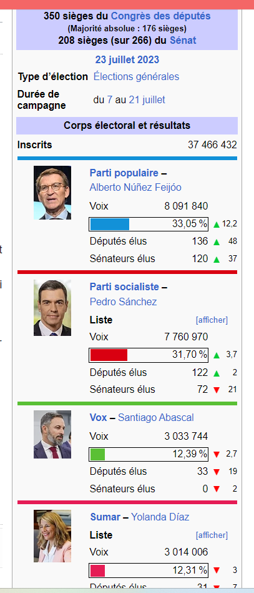
Task: Open Pedro Sánchez's portrait thumbnail
Action: click(x=52, y=308)
